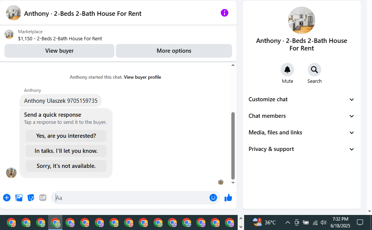Open the GIF picker
Screen dimensions: 372x230
(43, 198)
